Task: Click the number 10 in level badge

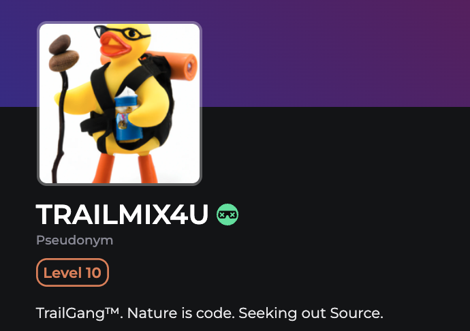Action: [x=93, y=272]
